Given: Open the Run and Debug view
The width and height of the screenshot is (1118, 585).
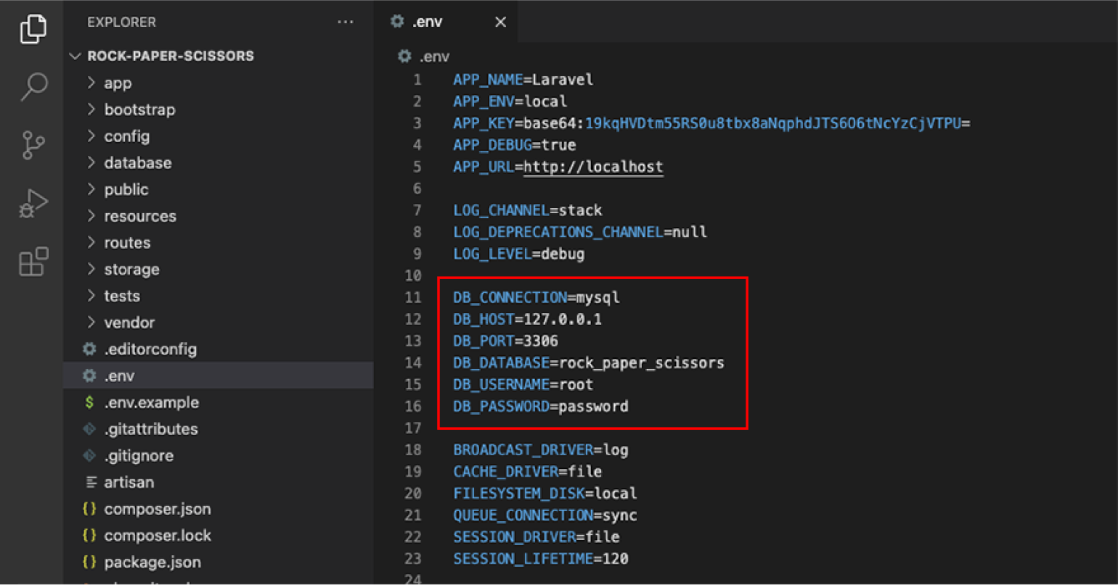Looking at the screenshot, I should click(x=33, y=204).
